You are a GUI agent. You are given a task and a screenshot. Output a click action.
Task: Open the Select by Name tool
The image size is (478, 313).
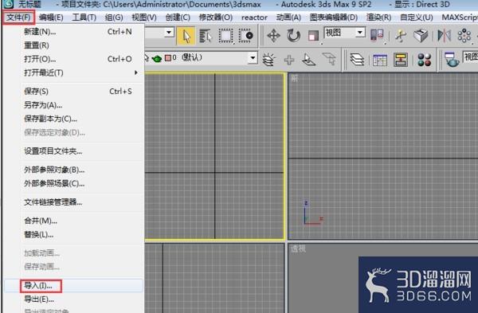[206, 36]
